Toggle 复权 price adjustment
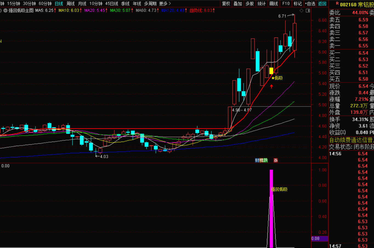Screen dimensions: 374x248 [226, 4]
